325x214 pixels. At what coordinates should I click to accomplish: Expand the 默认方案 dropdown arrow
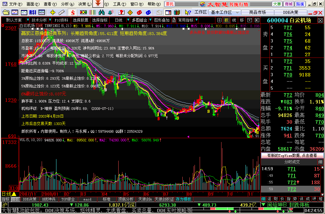point(28,20)
